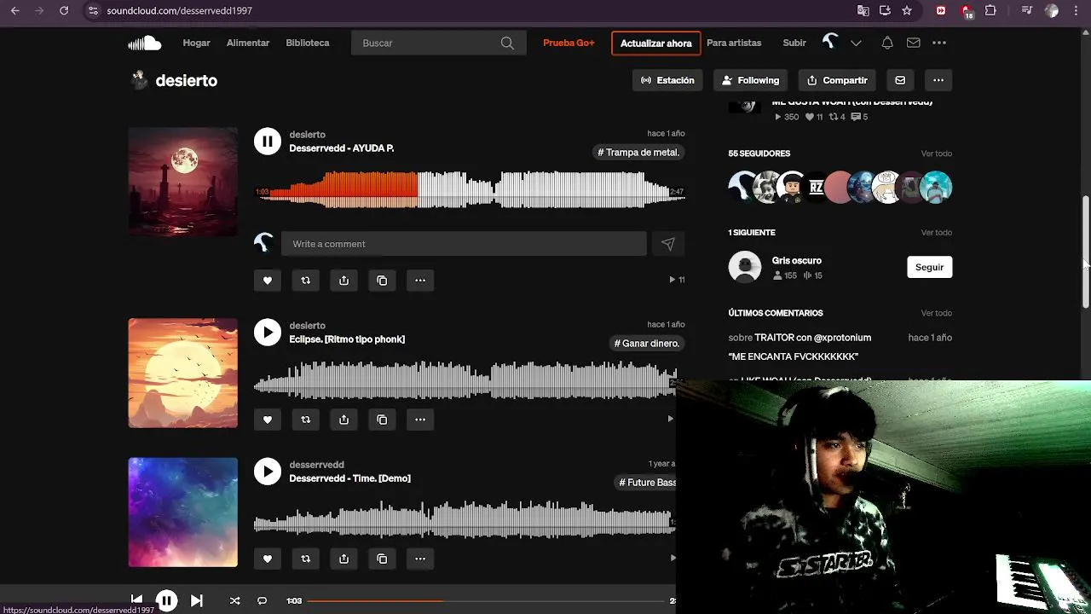
Task: Pause playback in bottom player bar
Action: (x=167, y=600)
